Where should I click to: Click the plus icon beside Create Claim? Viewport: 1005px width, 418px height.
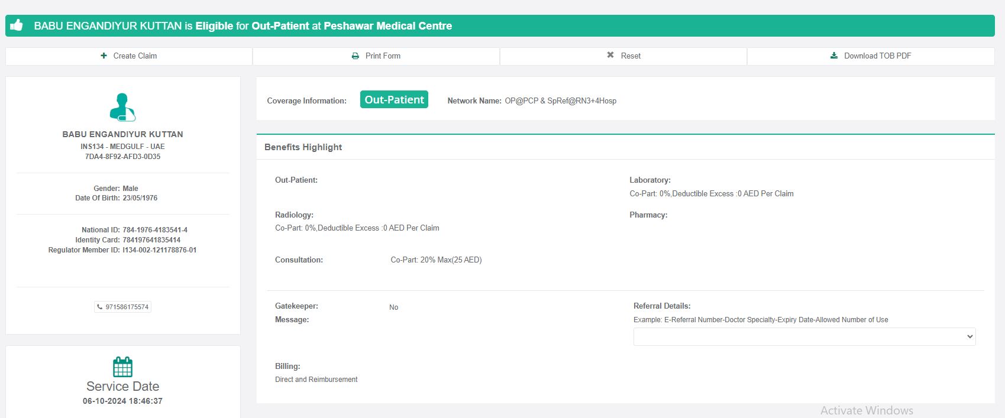104,56
